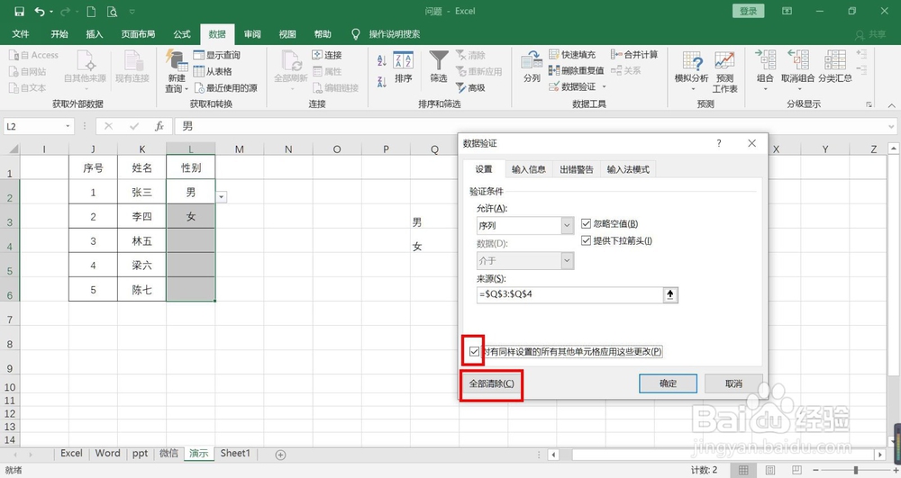Screen dimensions: 901x478
Task: Click the K column header
Action: pos(142,149)
